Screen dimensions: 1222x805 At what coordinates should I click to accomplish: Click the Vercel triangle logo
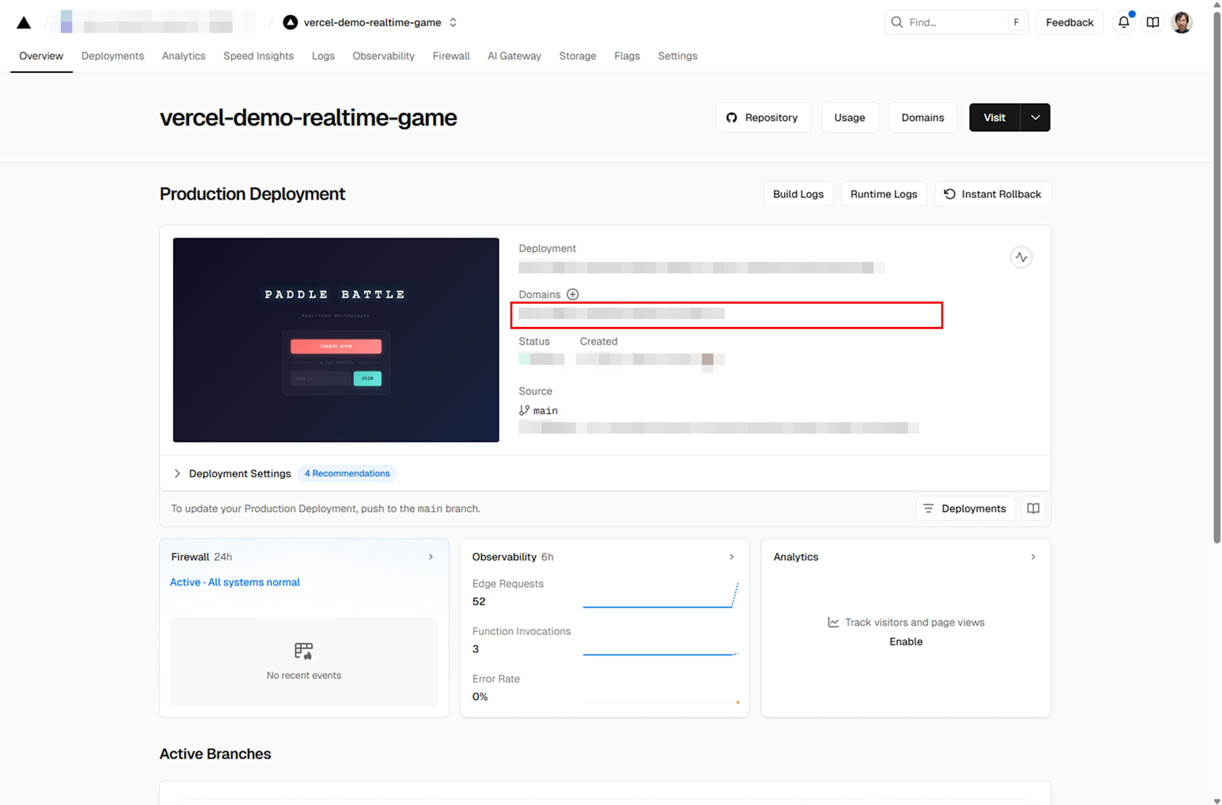pos(24,23)
